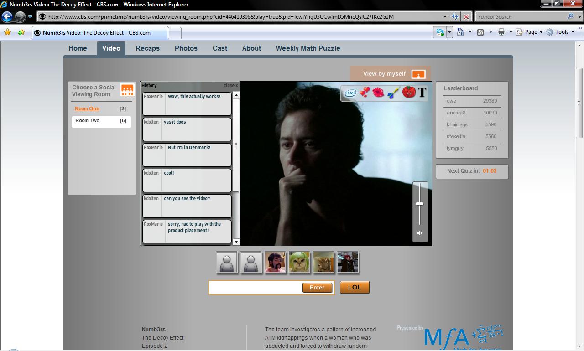
Task: Click the browser Home icon
Action: (460, 32)
